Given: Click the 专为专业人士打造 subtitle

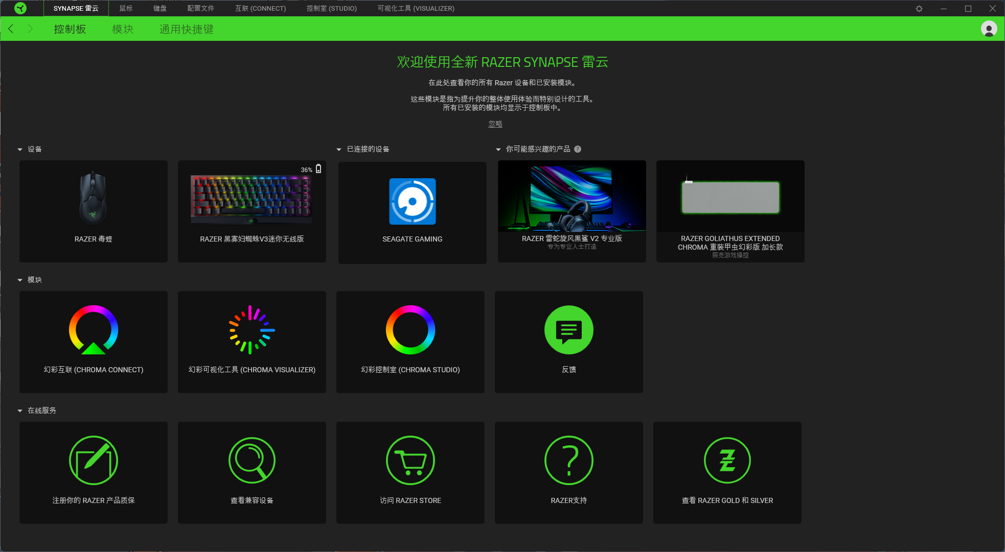Looking at the screenshot, I should click(572, 247).
